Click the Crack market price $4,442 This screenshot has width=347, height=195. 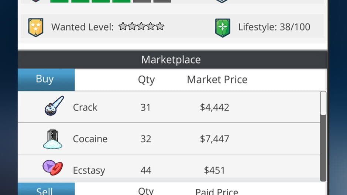(x=214, y=107)
